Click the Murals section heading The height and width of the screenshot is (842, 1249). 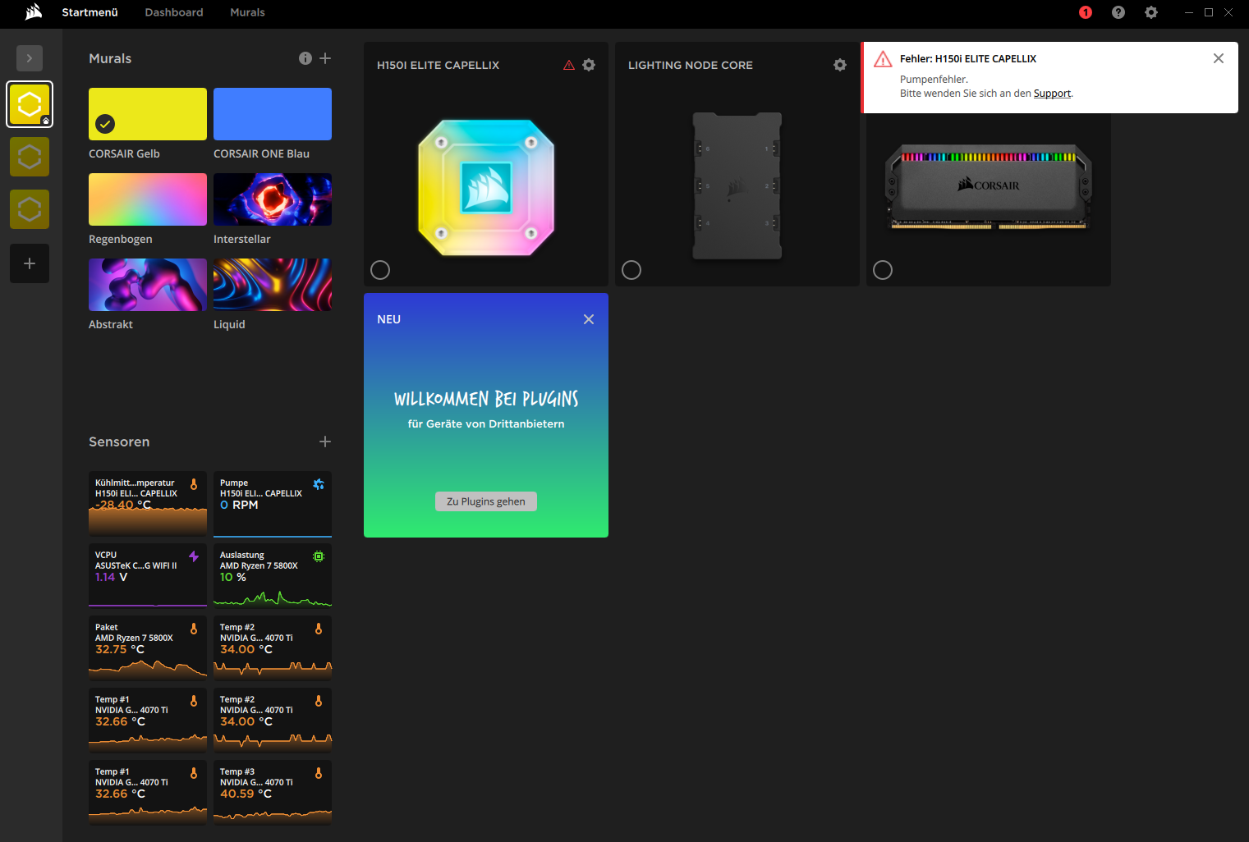pos(110,58)
